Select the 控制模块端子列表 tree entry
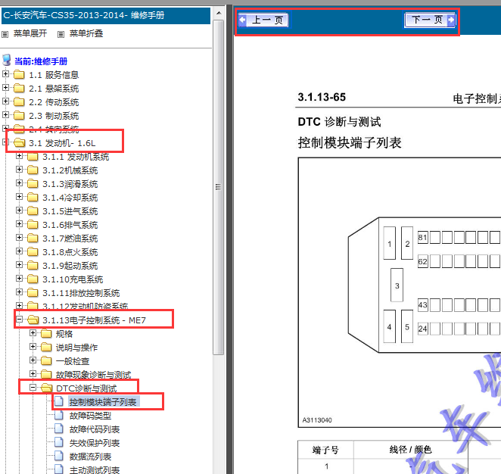Viewport: 501px width, 474px height. (x=103, y=402)
